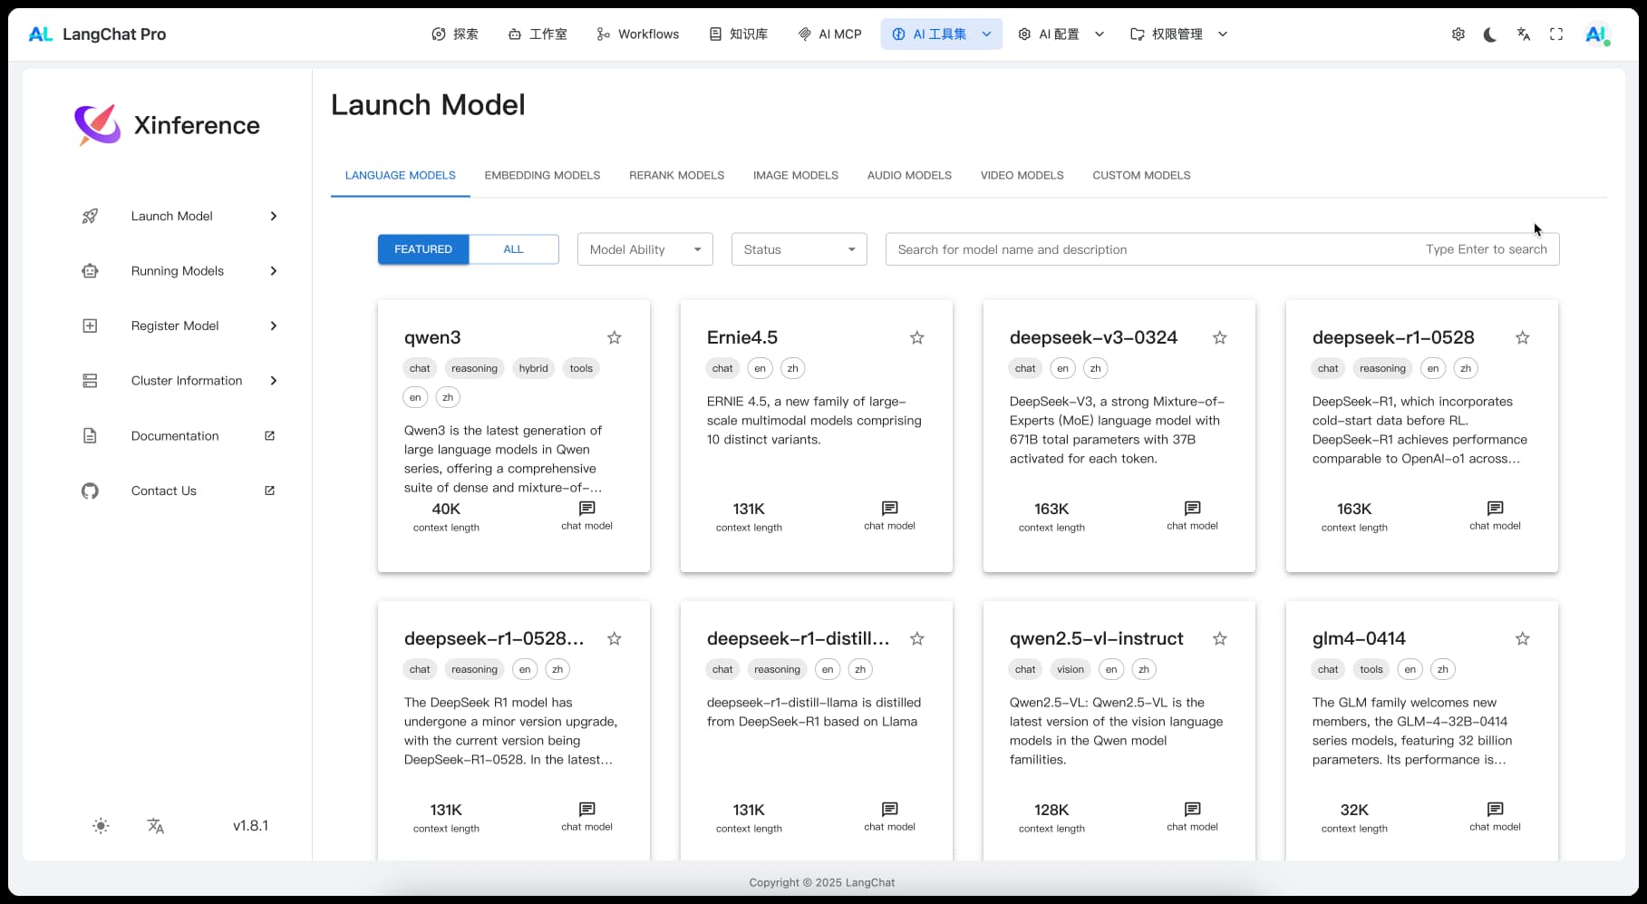
Task: Click the settings gear icon in top bar
Action: (x=1458, y=34)
